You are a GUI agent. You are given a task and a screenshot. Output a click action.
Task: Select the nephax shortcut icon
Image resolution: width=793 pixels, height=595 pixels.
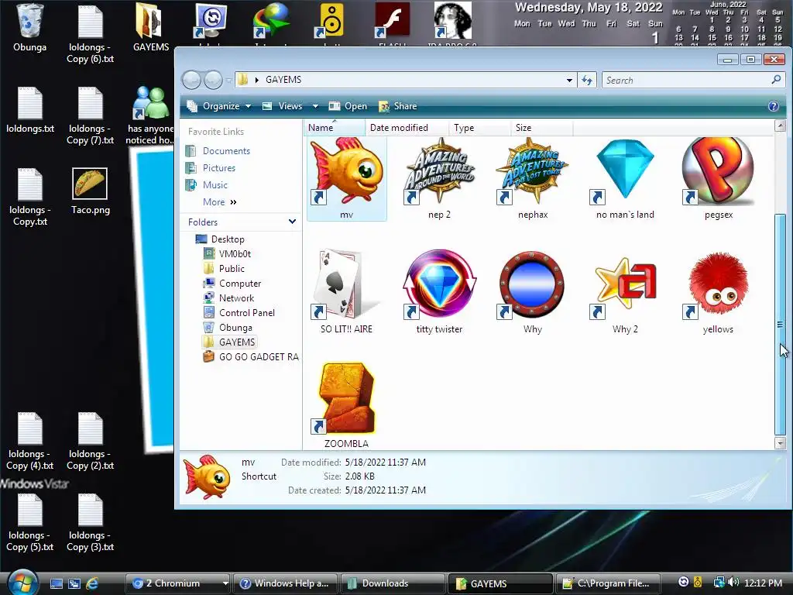point(533,178)
